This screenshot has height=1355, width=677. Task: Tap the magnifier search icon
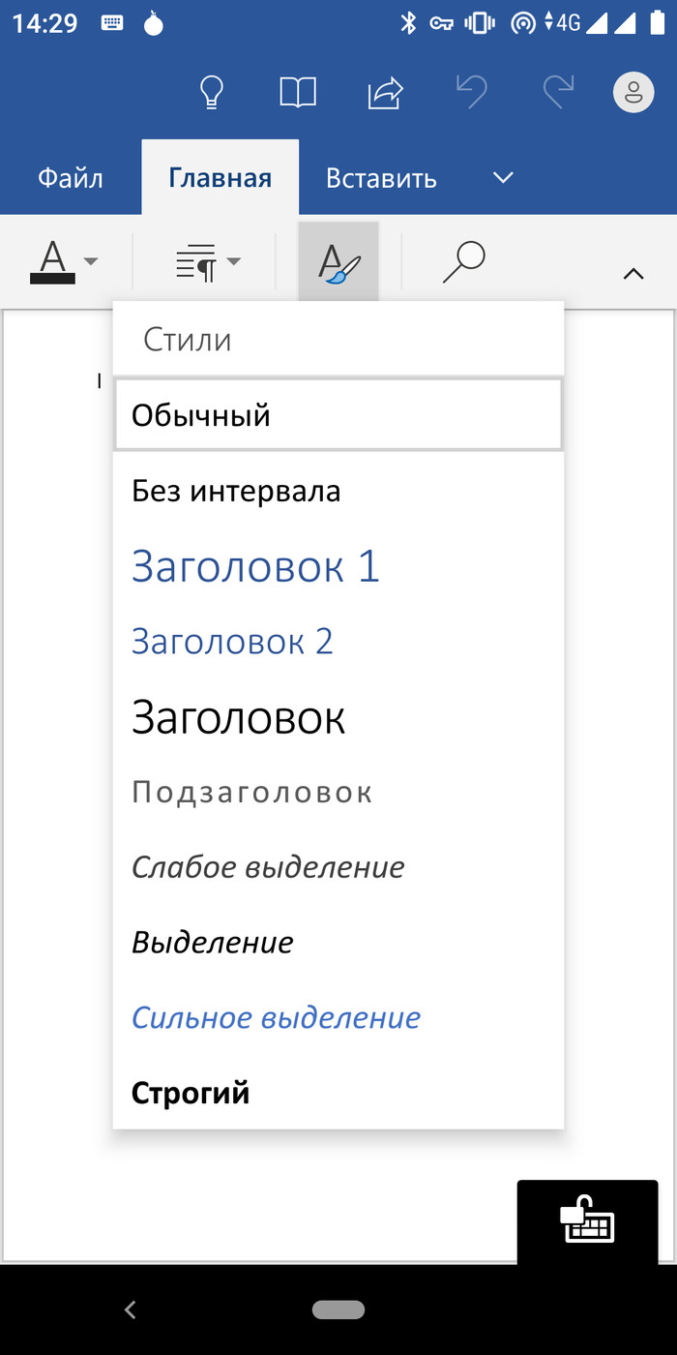point(463,261)
